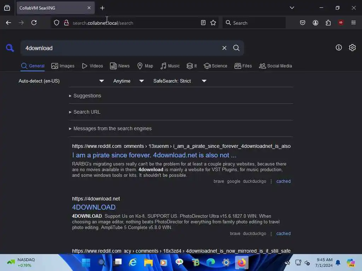Open the Pocket save icon
The image size is (362, 271).
303,23
